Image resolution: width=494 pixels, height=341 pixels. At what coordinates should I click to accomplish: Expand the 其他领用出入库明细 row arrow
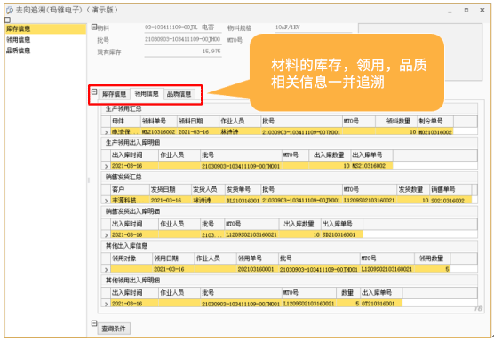pos(106,304)
